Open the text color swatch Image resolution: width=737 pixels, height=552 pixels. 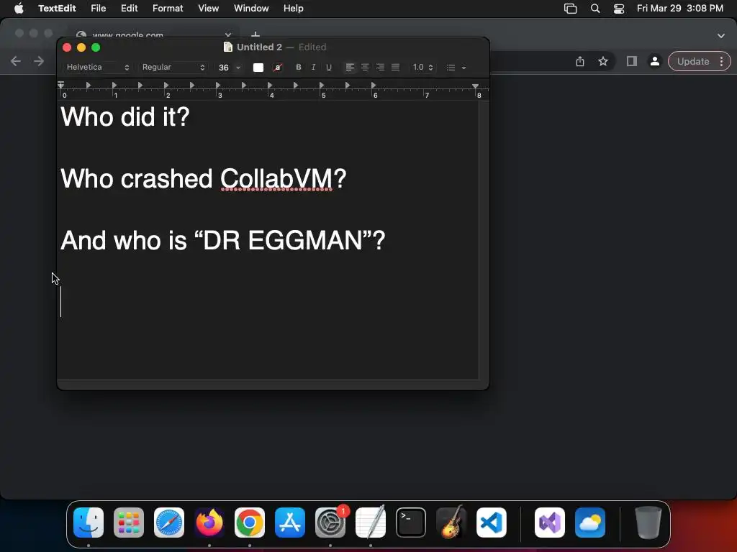point(258,68)
